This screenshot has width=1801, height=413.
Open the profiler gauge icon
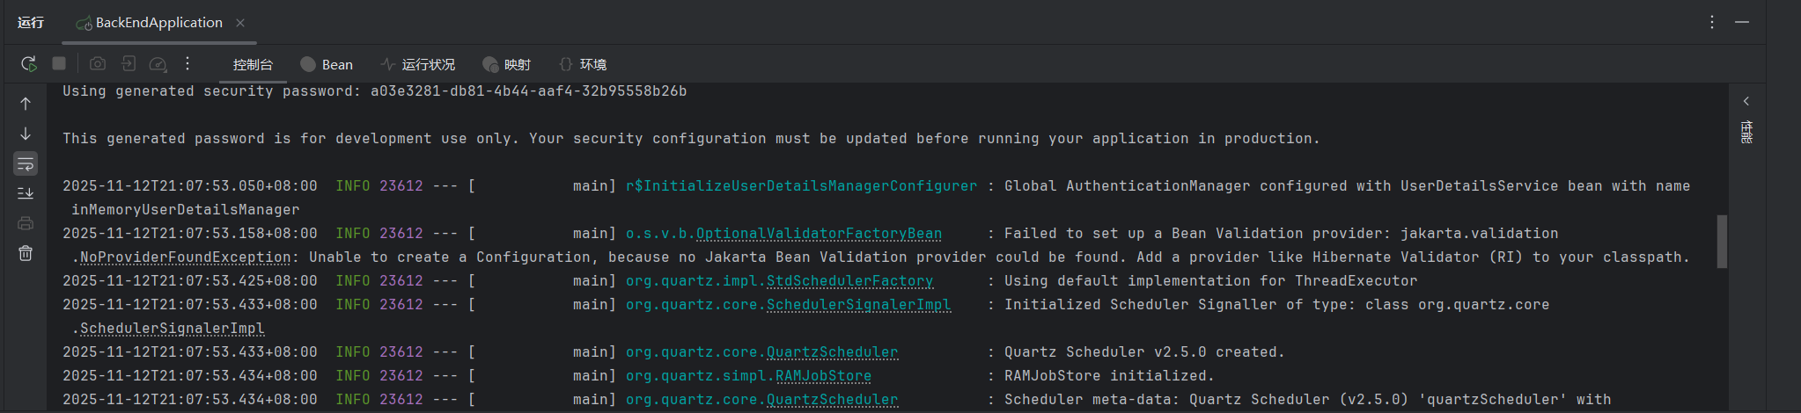[x=158, y=64]
